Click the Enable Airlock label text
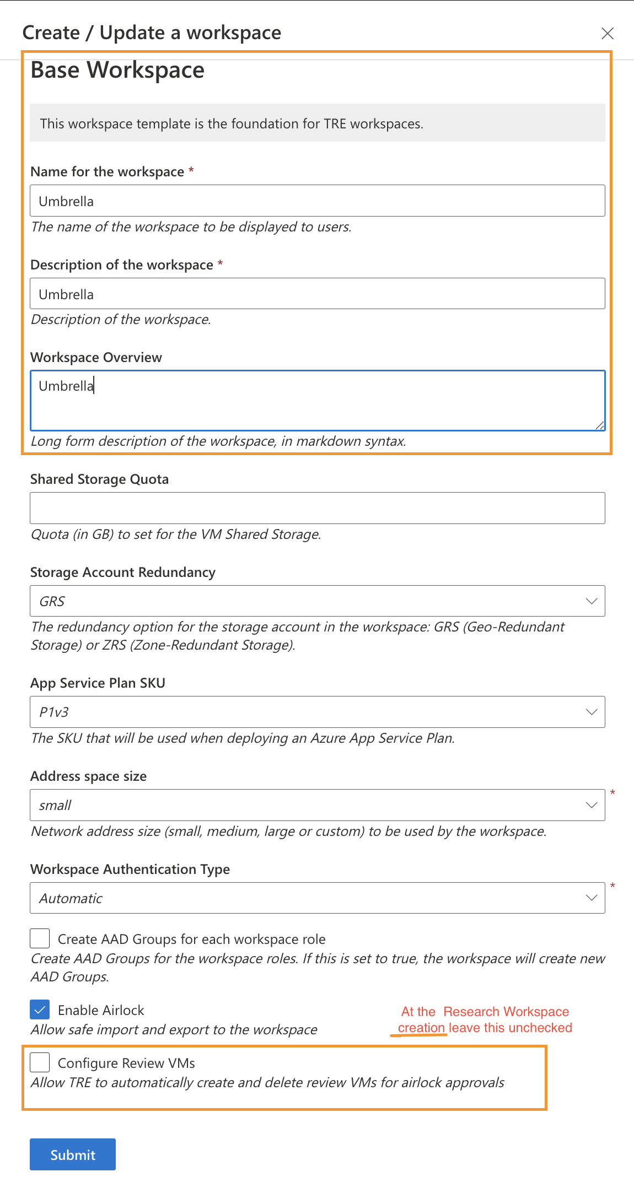This screenshot has width=634, height=1188. point(101,1010)
